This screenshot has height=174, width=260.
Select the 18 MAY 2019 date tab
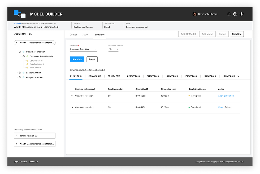coord(172,76)
